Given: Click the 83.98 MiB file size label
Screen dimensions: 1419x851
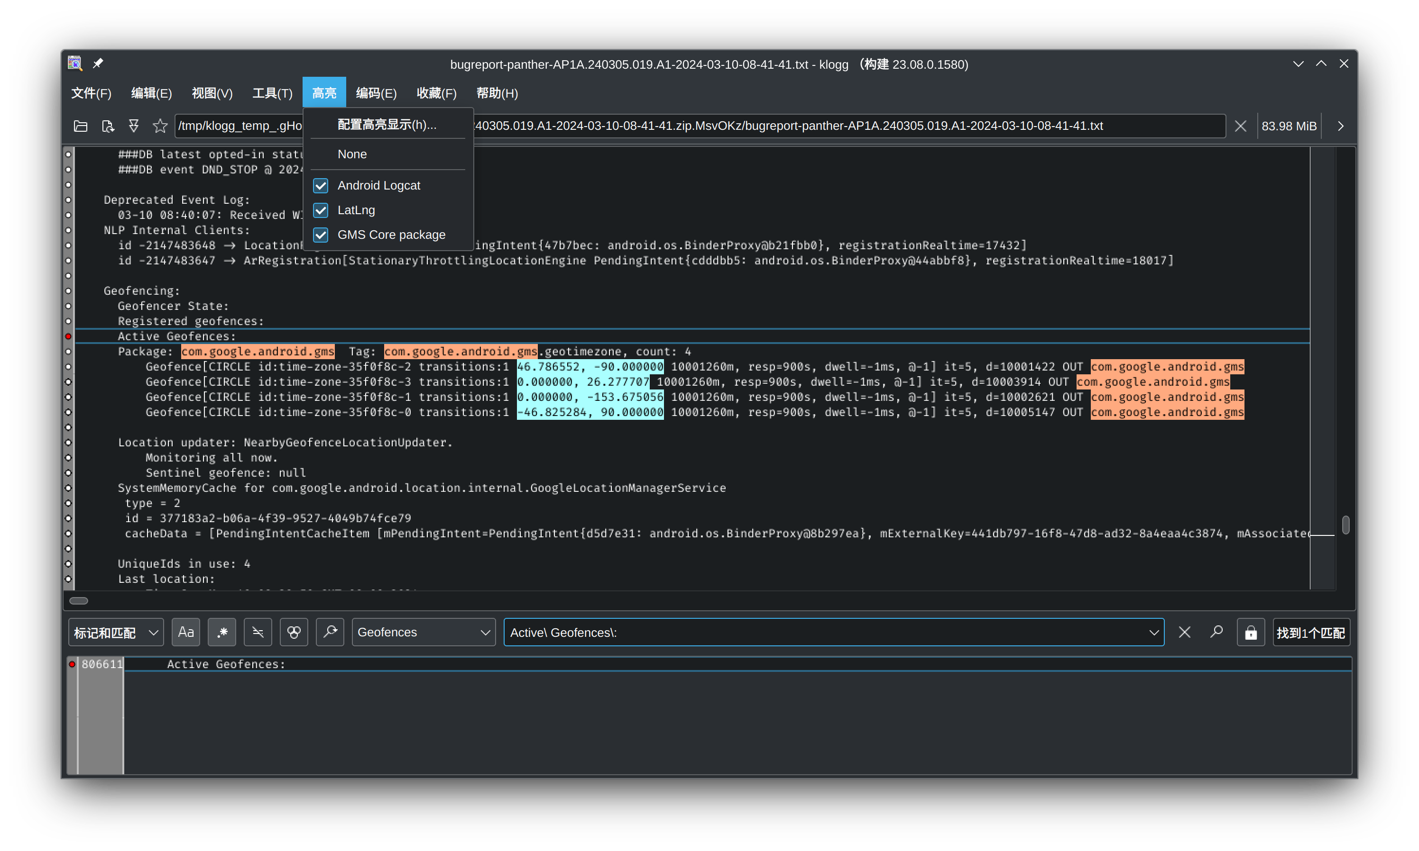Looking at the screenshot, I should (1289, 126).
